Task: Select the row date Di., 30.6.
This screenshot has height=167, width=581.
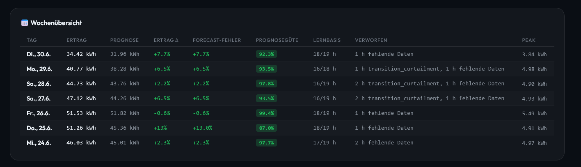Action: point(39,54)
